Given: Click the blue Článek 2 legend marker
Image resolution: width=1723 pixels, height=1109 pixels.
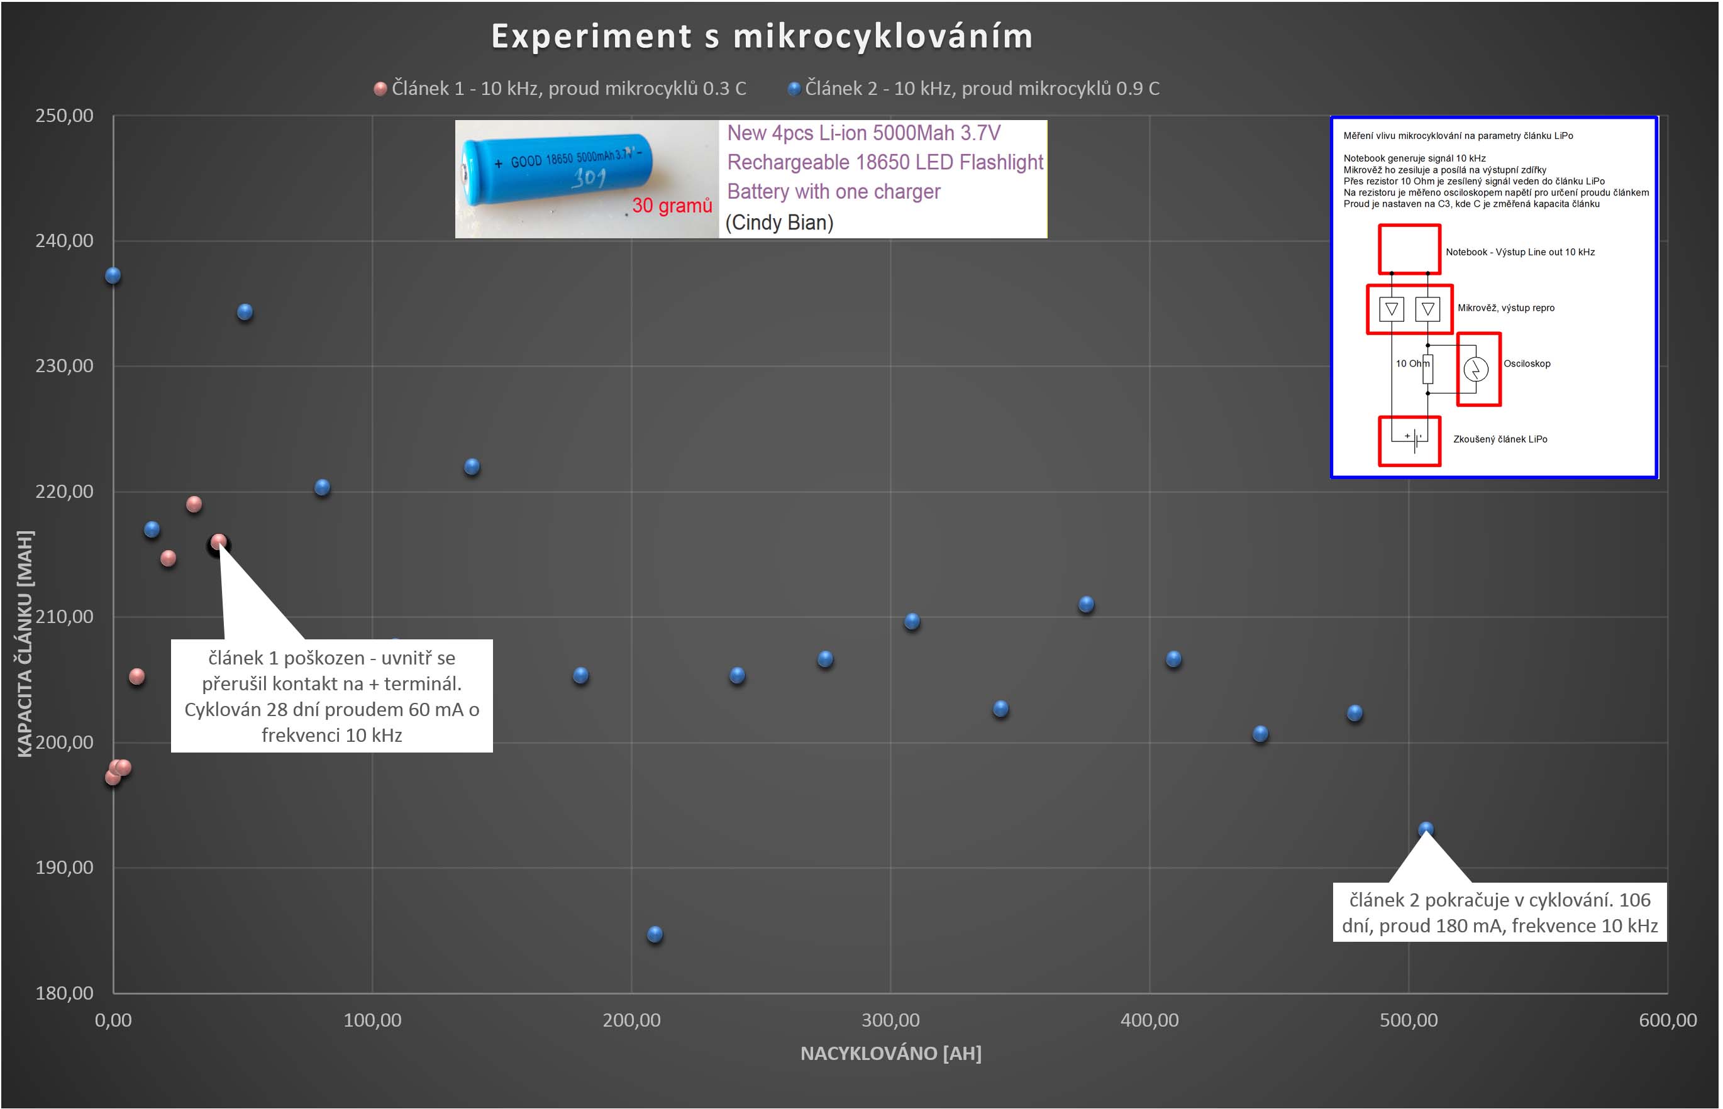Looking at the screenshot, I should pos(794,89).
